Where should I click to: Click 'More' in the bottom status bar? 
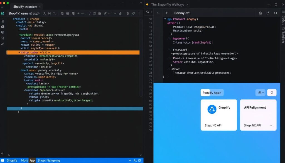24,160
